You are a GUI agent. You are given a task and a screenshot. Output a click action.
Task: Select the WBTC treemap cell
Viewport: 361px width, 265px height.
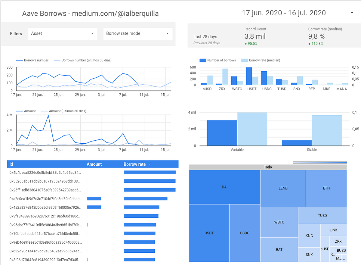(279, 222)
